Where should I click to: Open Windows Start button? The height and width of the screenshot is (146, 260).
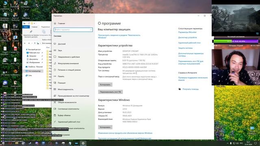coord(3,143)
